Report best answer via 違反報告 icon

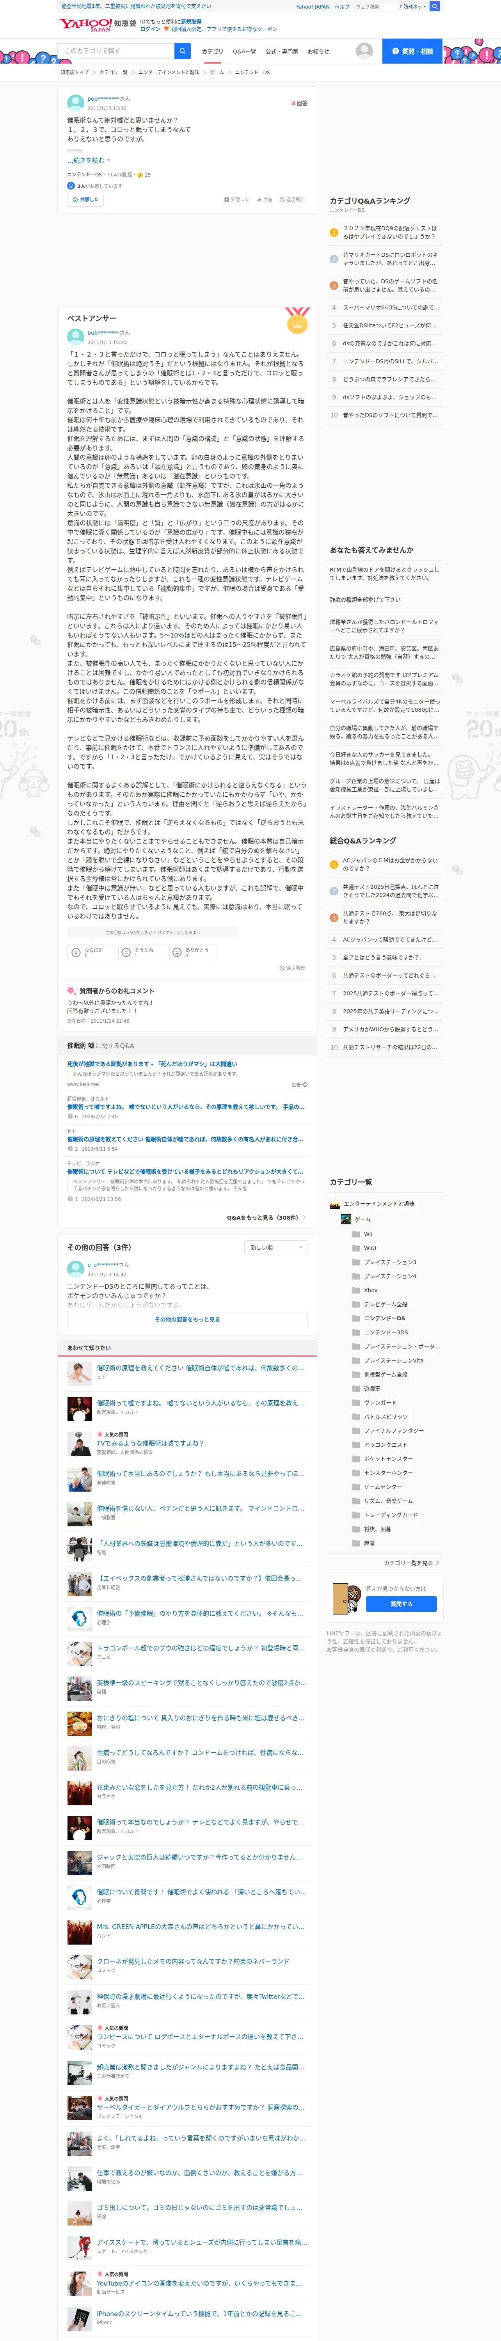[292, 968]
